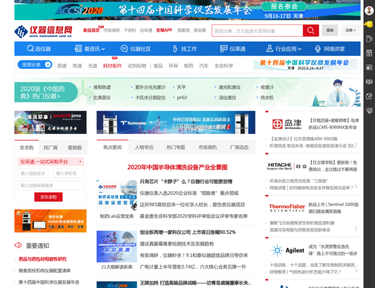The height and width of the screenshot is (288, 375).
Task: Open the 市场调研 top link
Action: 111,30
